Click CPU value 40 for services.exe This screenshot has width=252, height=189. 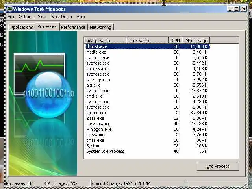[x=176, y=124]
